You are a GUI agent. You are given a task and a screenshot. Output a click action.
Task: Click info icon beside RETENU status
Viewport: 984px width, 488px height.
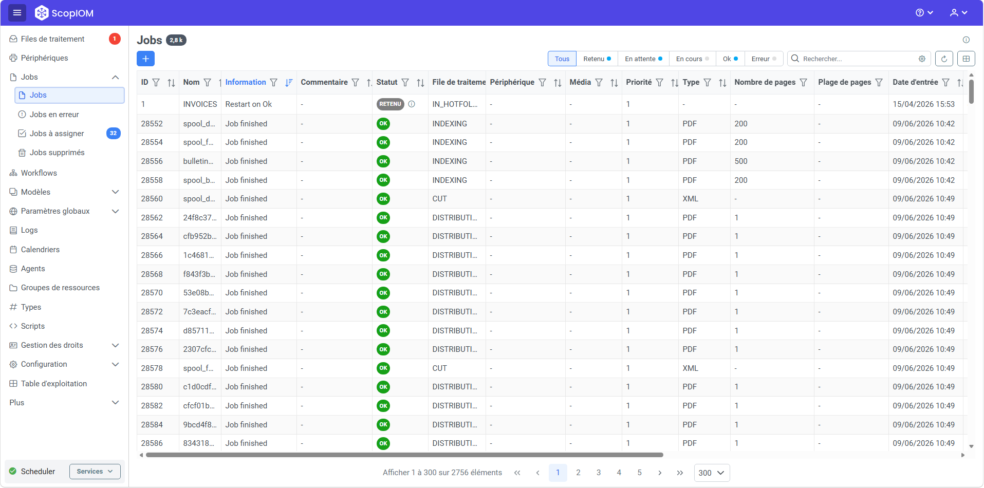[x=412, y=104]
